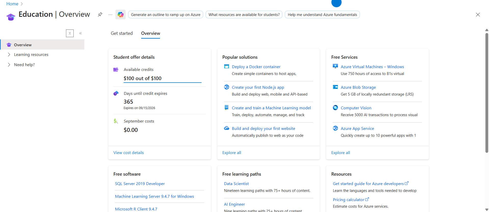
Task: Click the Azure App Service icon
Action: tap(335, 128)
